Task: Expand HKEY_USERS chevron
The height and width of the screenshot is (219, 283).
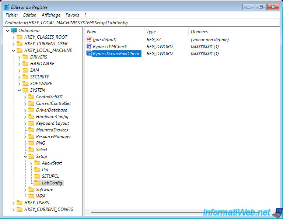Action: [13, 203]
